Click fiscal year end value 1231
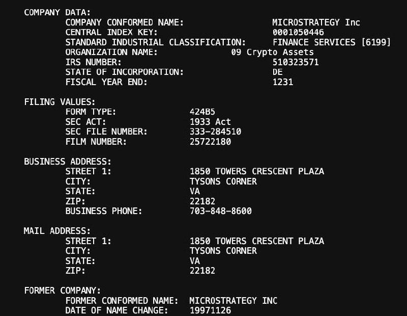This screenshot has width=407, height=316. (x=283, y=82)
